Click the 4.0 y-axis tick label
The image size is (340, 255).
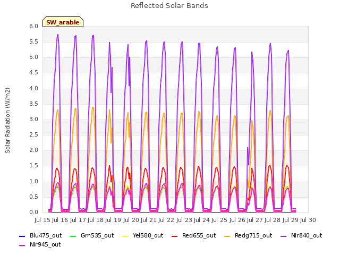point(33,89)
